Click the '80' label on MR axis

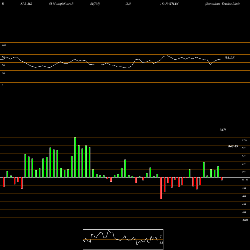[x=244, y=148]
